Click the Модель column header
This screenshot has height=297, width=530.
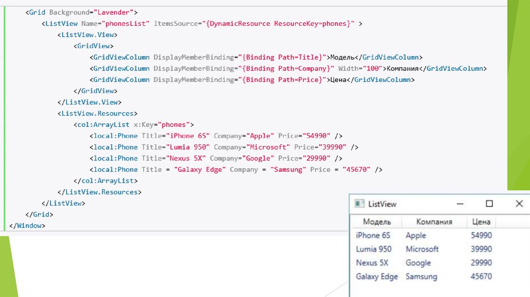pyautogui.click(x=377, y=222)
